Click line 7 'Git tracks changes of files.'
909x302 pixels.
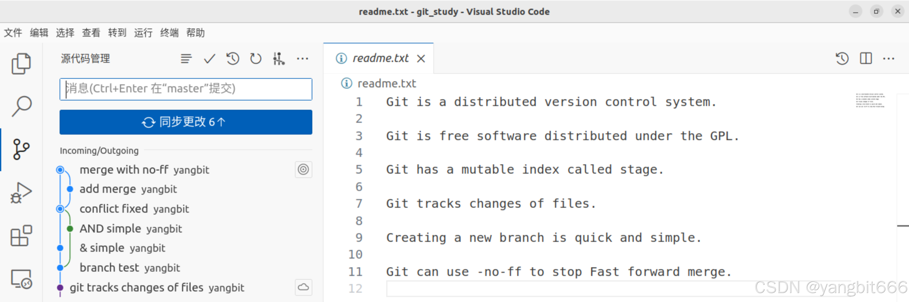click(x=491, y=204)
